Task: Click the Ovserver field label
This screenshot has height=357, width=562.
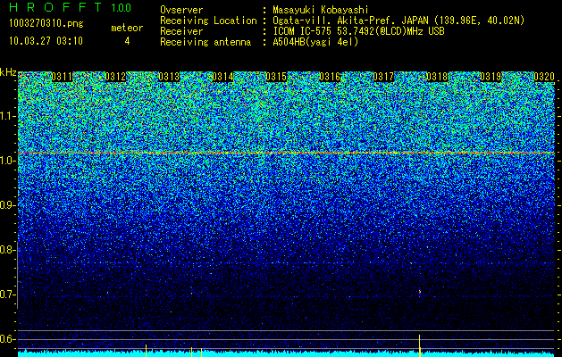Action: (181, 10)
